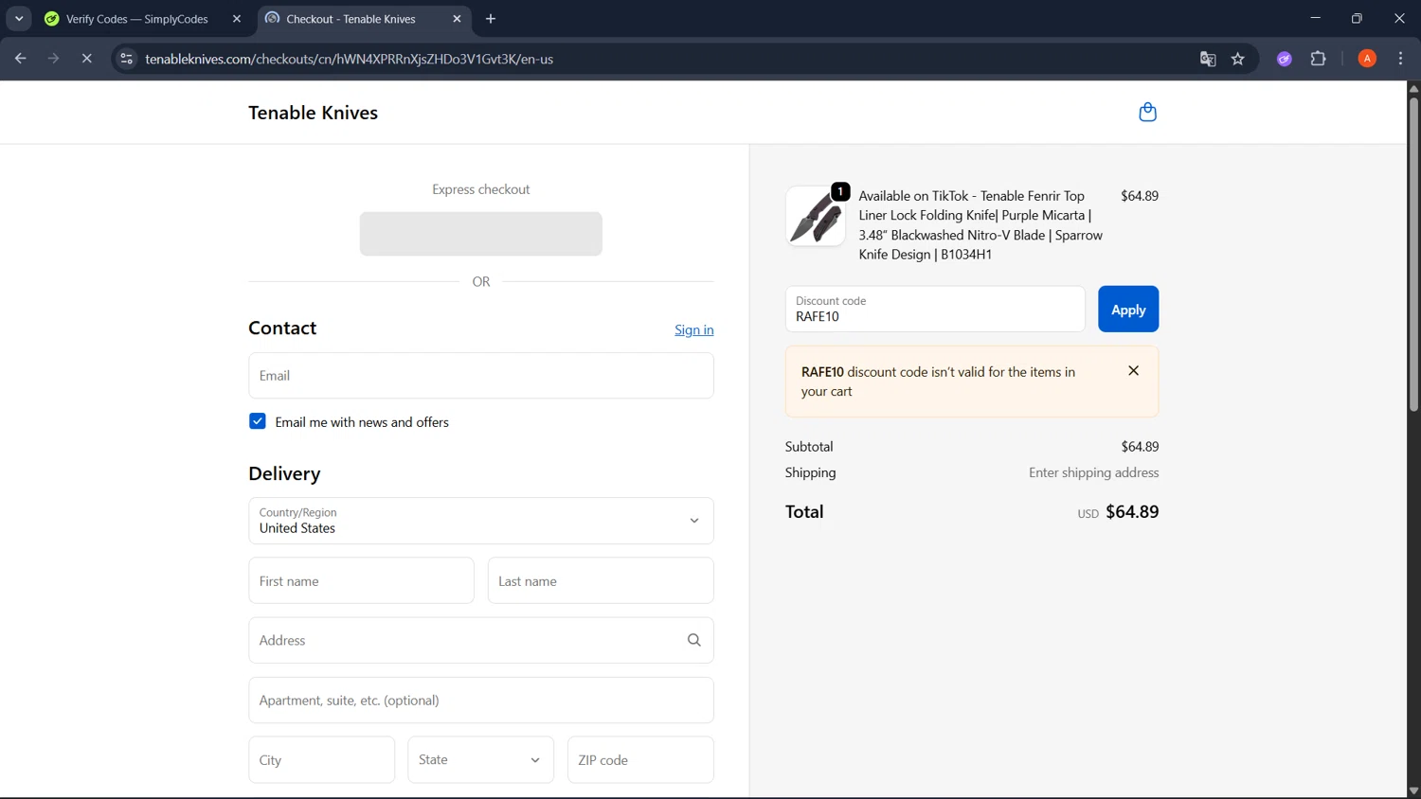Image resolution: width=1421 pixels, height=799 pixels.
Task: Open a new browser tab
Action: pyautogui.click(x=491, y=19)
